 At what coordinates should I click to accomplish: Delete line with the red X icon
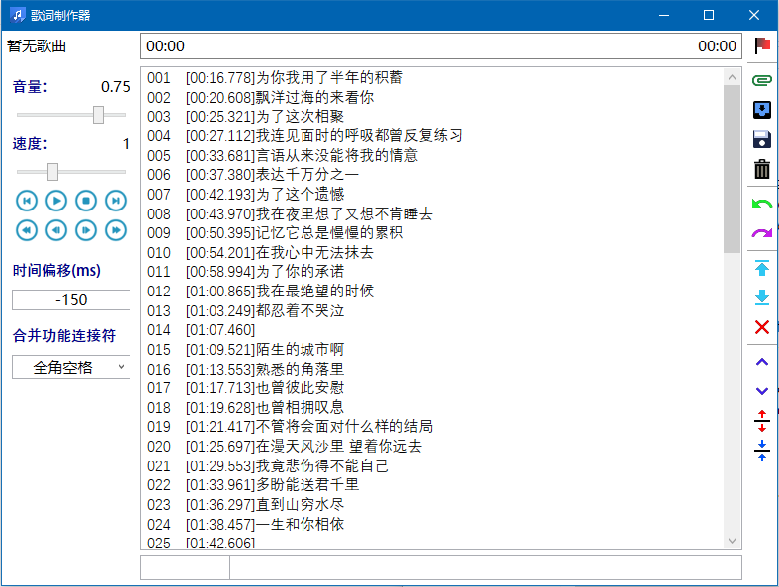(x=761, y=327)
